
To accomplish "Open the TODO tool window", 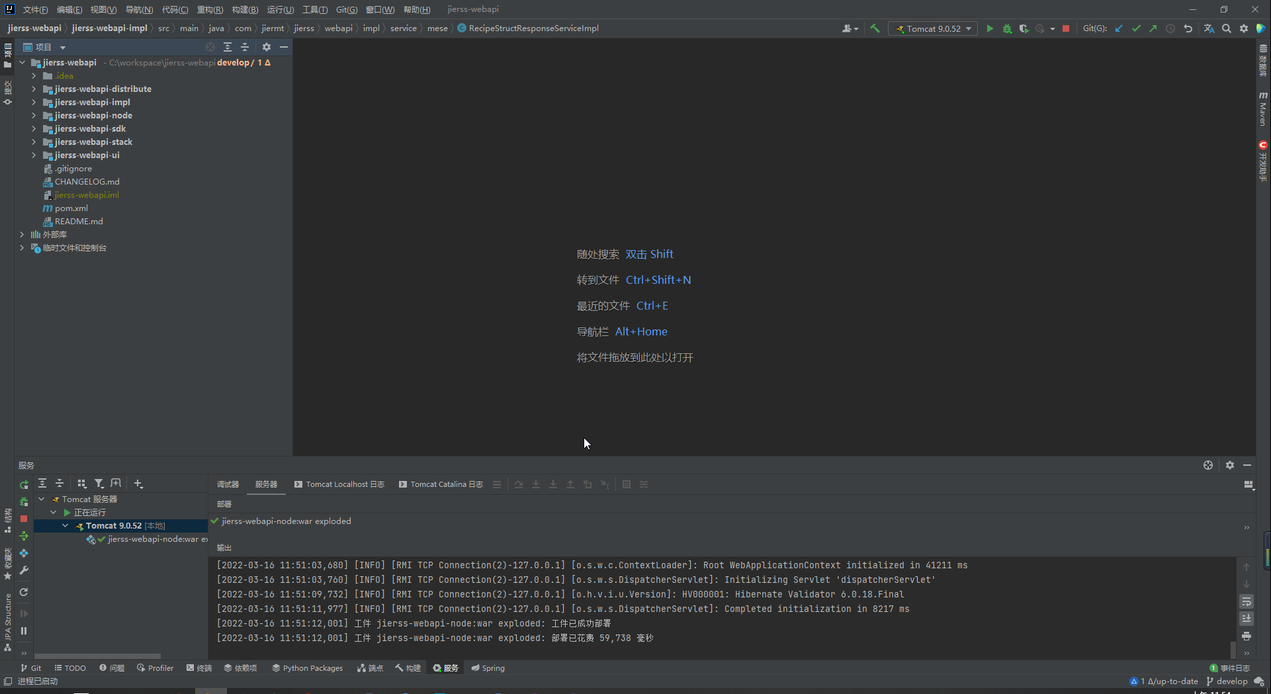I will coord(70,668).
